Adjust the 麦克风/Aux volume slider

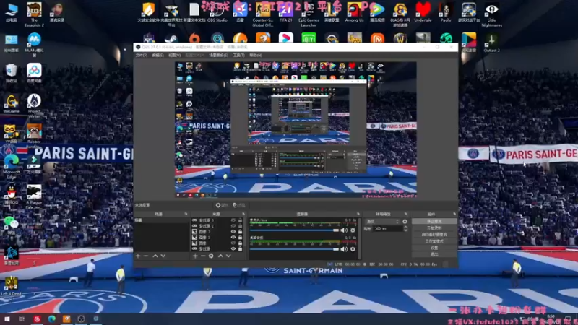tap(294, 230)
